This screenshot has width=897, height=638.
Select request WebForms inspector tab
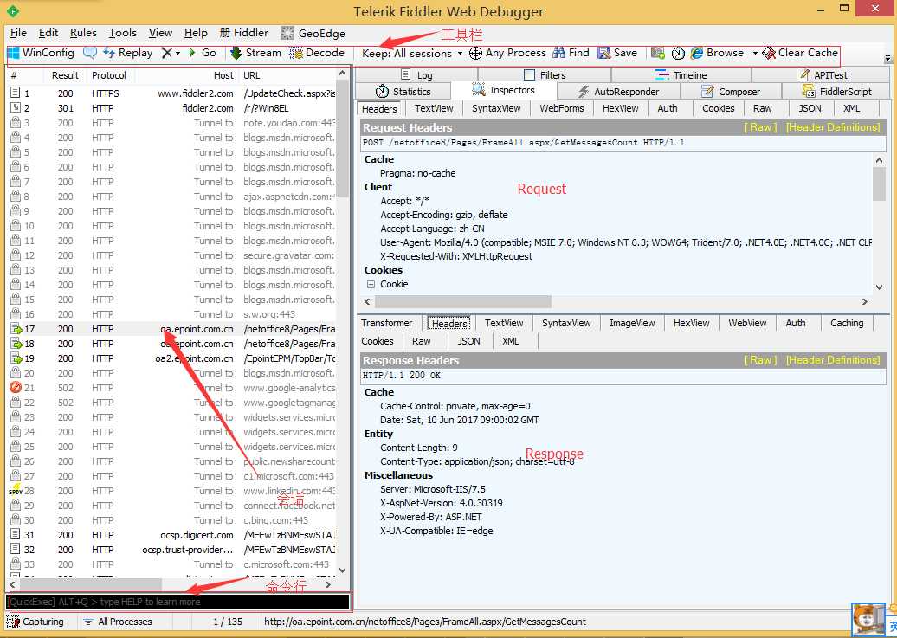(562, 108)
